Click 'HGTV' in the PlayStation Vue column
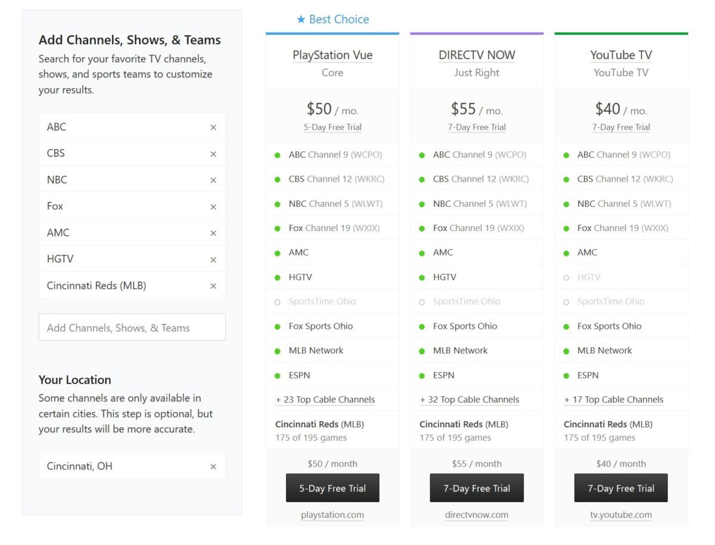 click(300, 277)
